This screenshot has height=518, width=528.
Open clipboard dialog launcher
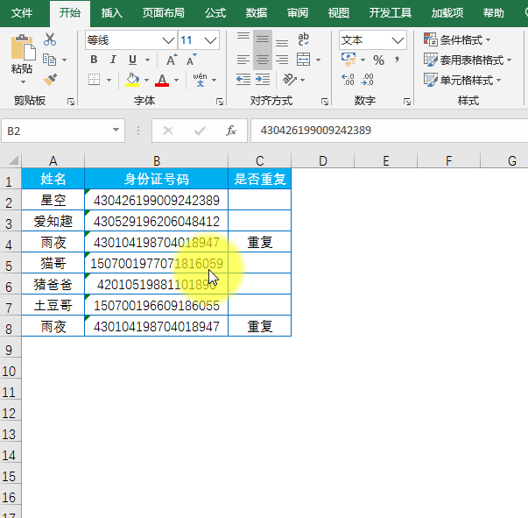click(70, 102)
